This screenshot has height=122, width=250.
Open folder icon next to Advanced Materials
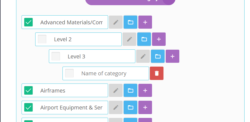(130, 22)
